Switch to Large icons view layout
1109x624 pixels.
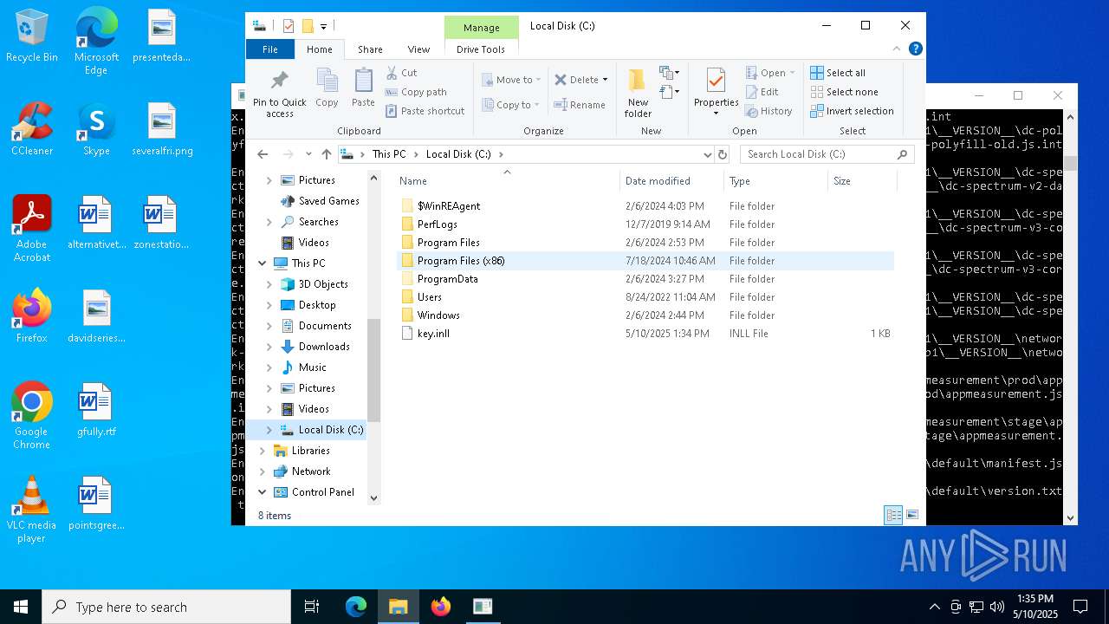pos(911,515)
